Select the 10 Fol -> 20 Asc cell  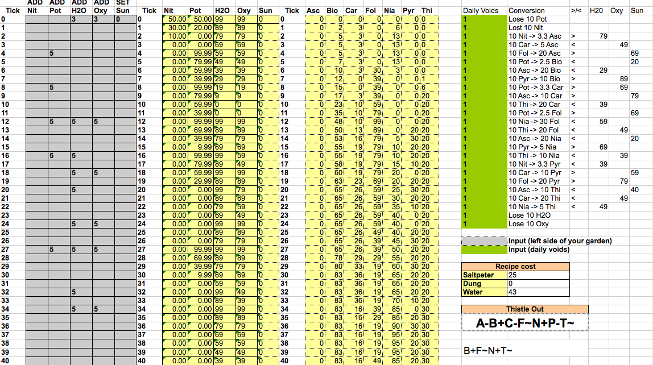pyautogui.click(x=538, y=53)
